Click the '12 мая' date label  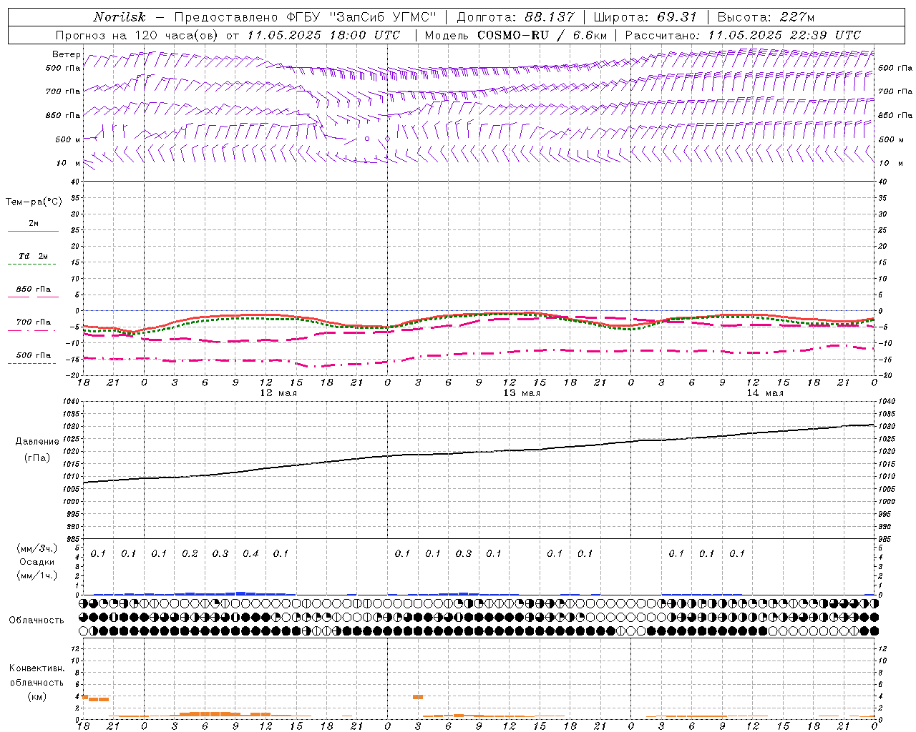pos(278,393)
